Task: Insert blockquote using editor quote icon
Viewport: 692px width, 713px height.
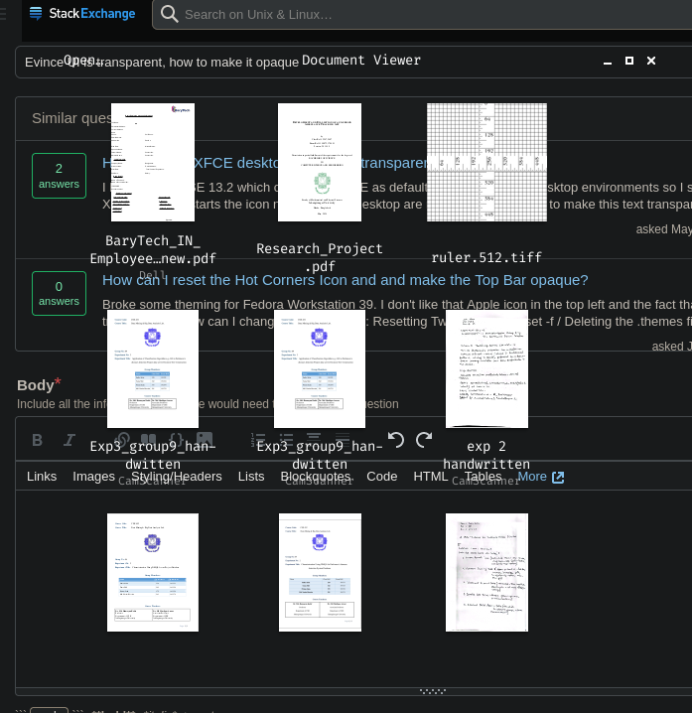Action: (149, 440)
